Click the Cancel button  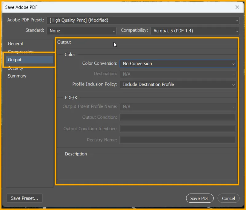pos(228,198)
